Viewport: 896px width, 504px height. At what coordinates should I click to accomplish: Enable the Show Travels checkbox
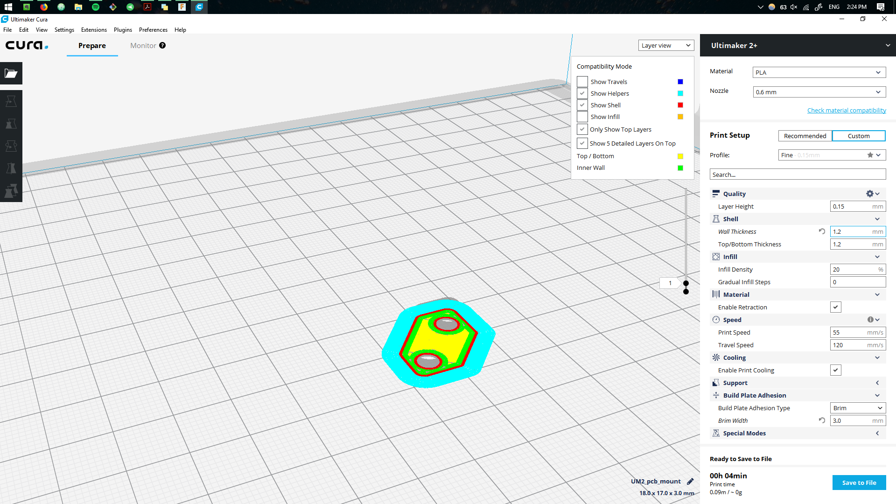(582, 82)
